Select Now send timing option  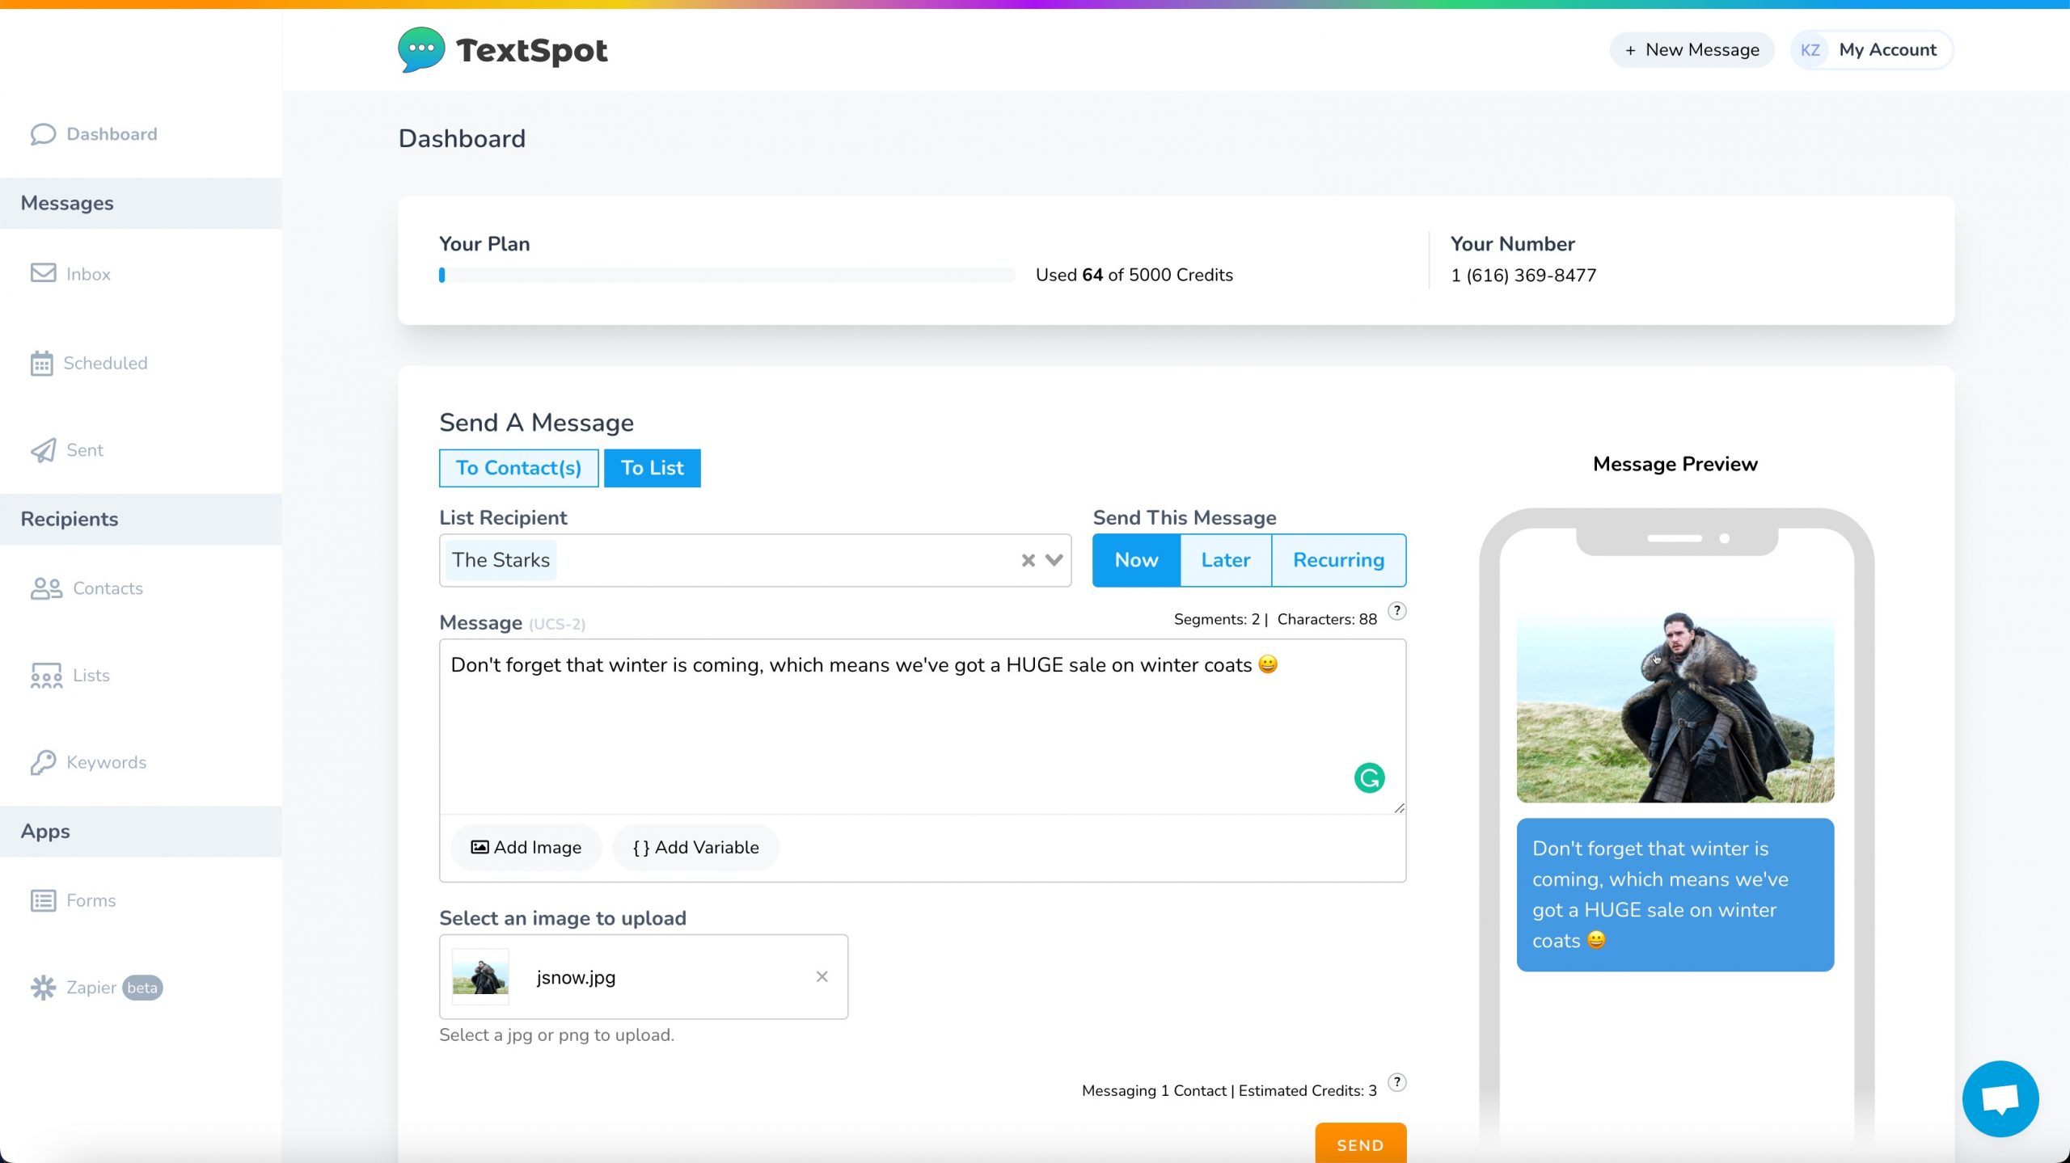pos(1136,560)
